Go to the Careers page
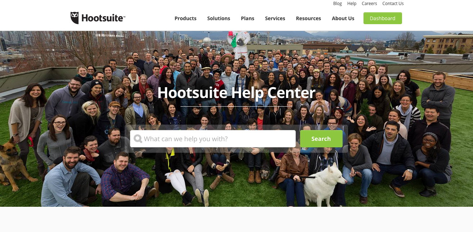The image size is (473, 232). point(369,4)
